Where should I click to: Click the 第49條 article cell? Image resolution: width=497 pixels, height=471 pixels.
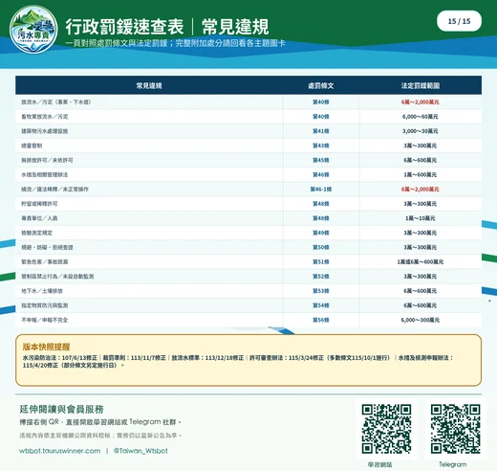[321, 233]
